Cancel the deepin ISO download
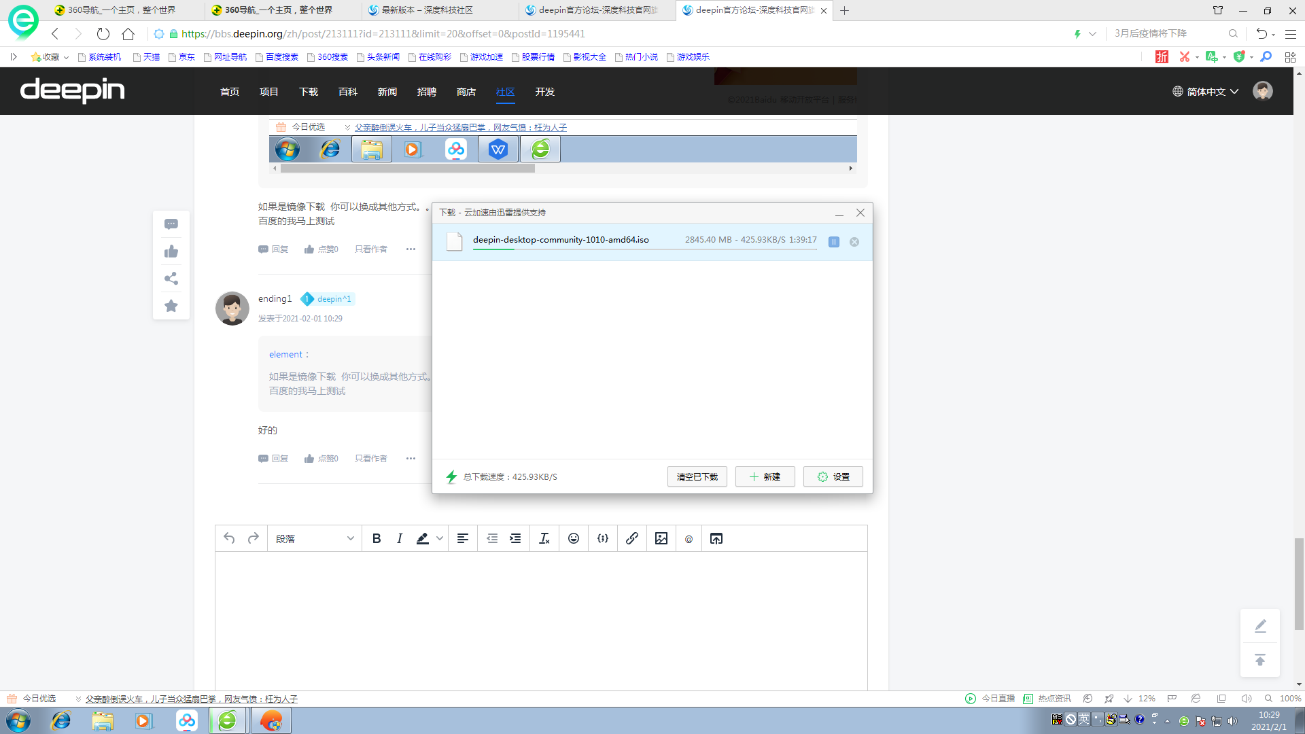The width and height of the screenshot is (1305, 734). point(854,242)
